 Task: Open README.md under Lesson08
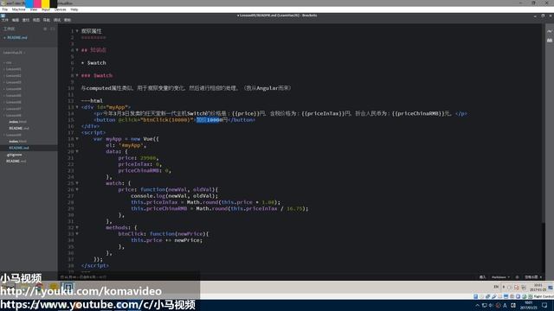click(x=19, y=128)
